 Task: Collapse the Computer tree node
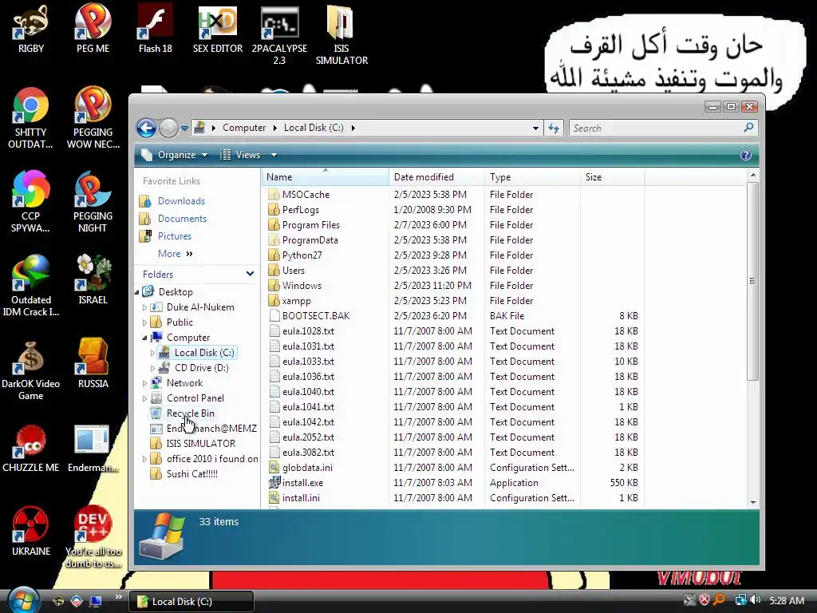click(x=144, y=338)
